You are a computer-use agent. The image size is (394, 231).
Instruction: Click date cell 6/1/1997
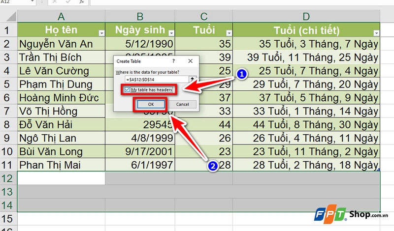click(140, 165)
